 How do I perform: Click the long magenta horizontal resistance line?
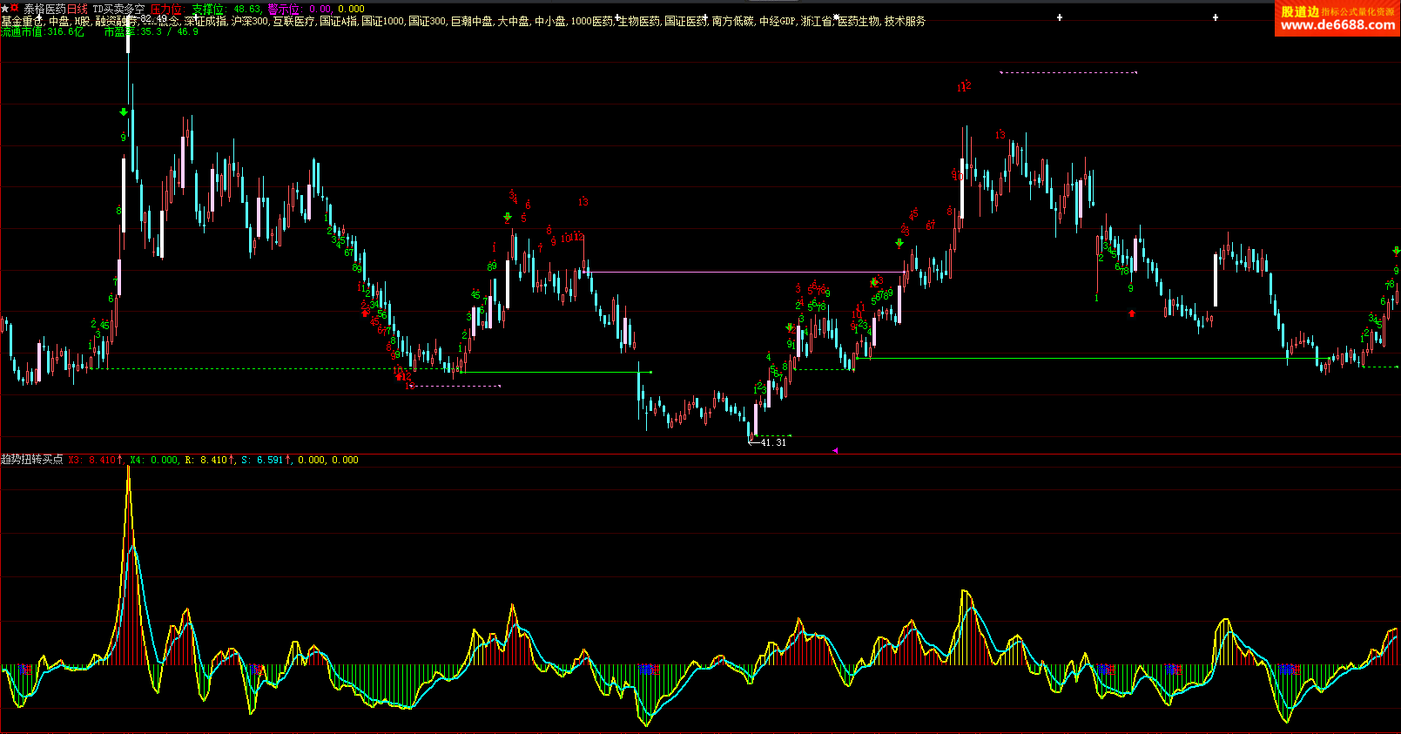(740, 273)
